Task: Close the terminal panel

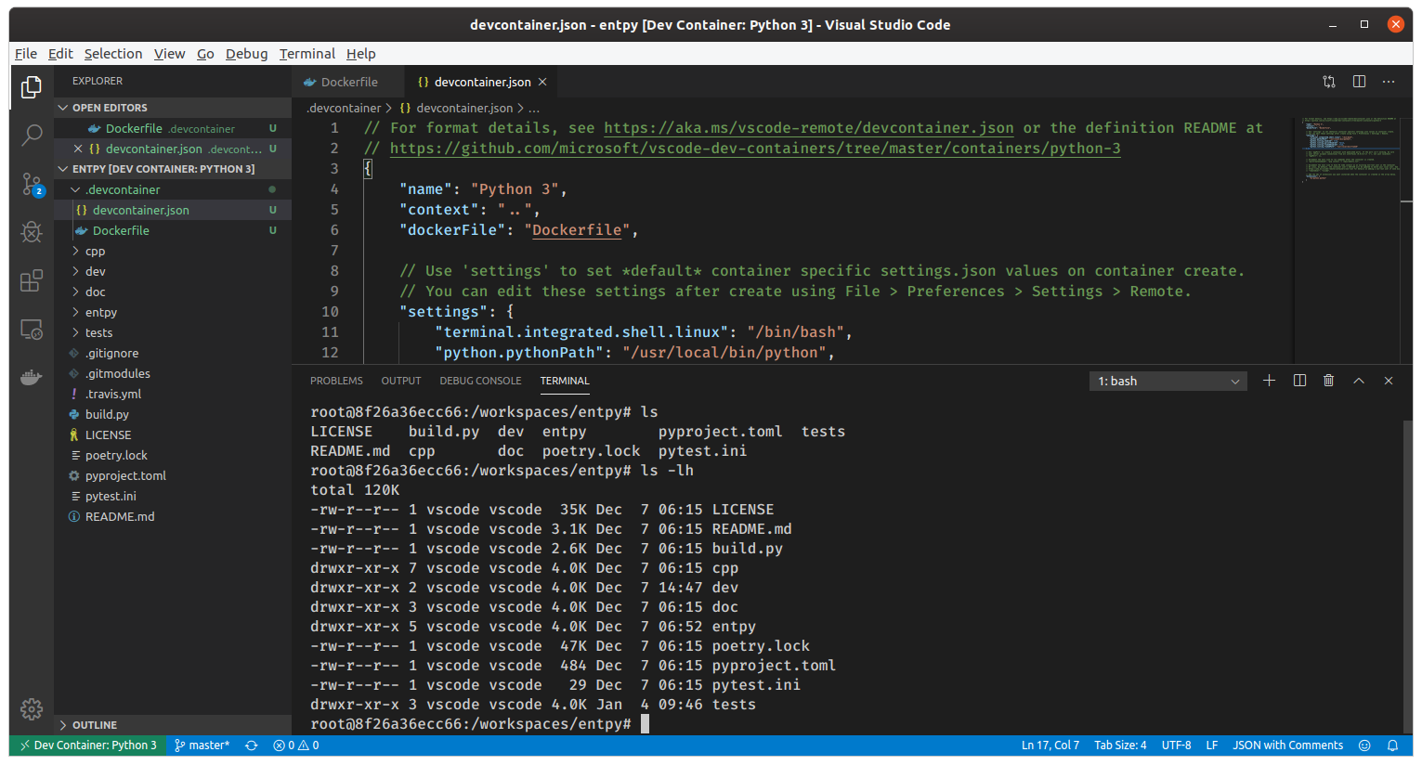Action: [1389, 381]
